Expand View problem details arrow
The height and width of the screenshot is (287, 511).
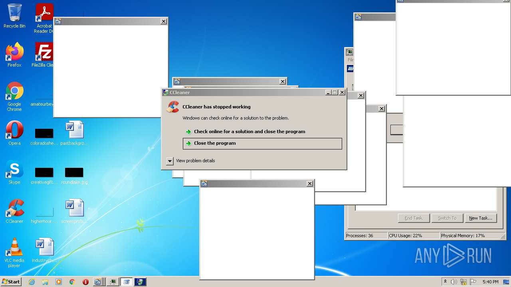click(x=170, y=161)
